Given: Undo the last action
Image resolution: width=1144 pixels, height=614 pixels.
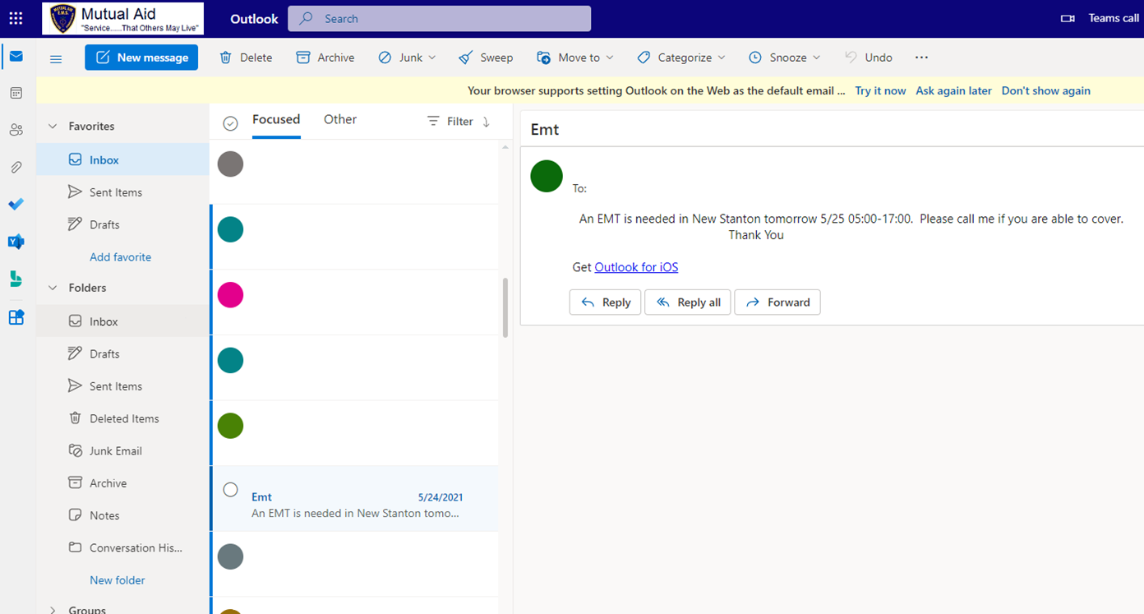Looking at the screenshot, I should coord(869,58).
